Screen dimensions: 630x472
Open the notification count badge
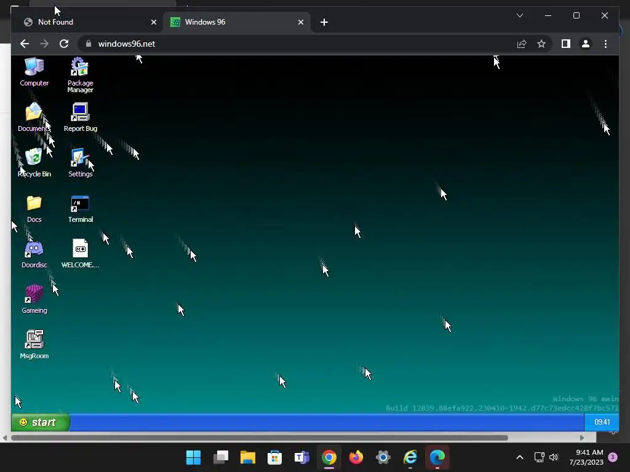[x=613, y=457]
